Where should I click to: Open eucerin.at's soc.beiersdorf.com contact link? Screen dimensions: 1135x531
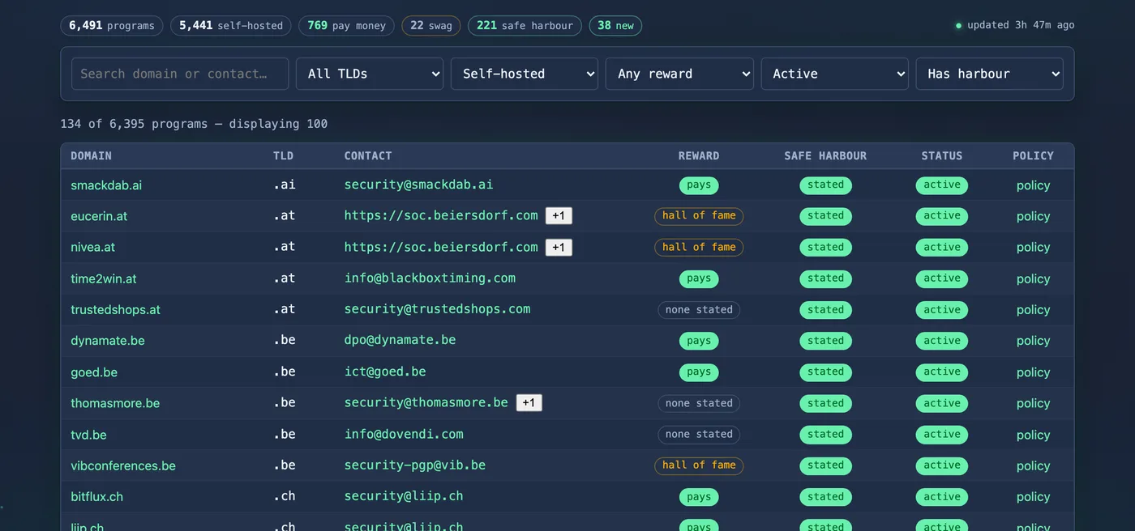[441, 215]
